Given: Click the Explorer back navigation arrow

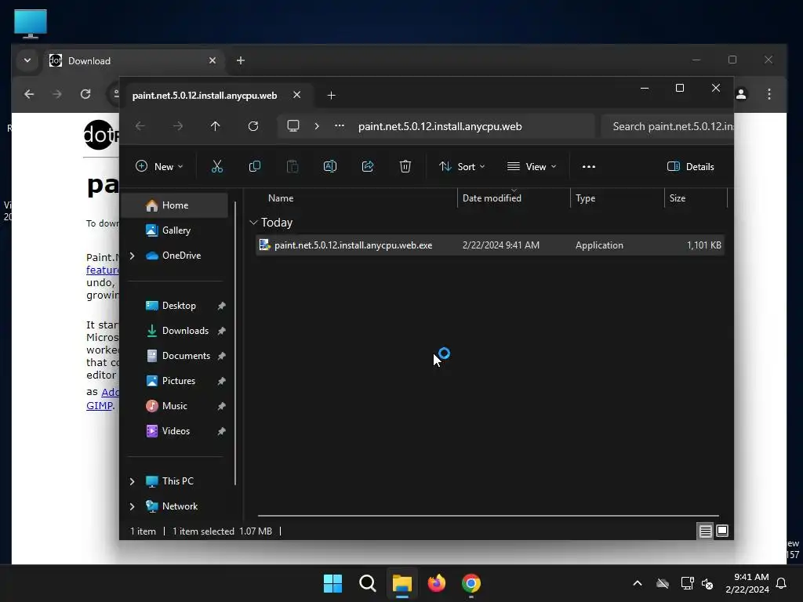Looking at the screenshot, I should click(140, 126).
